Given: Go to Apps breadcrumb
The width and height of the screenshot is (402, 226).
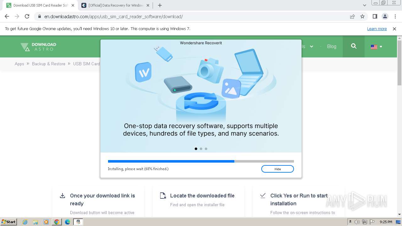Looking at the screenshot, I should pyautogui.click(x=19, y=64).
